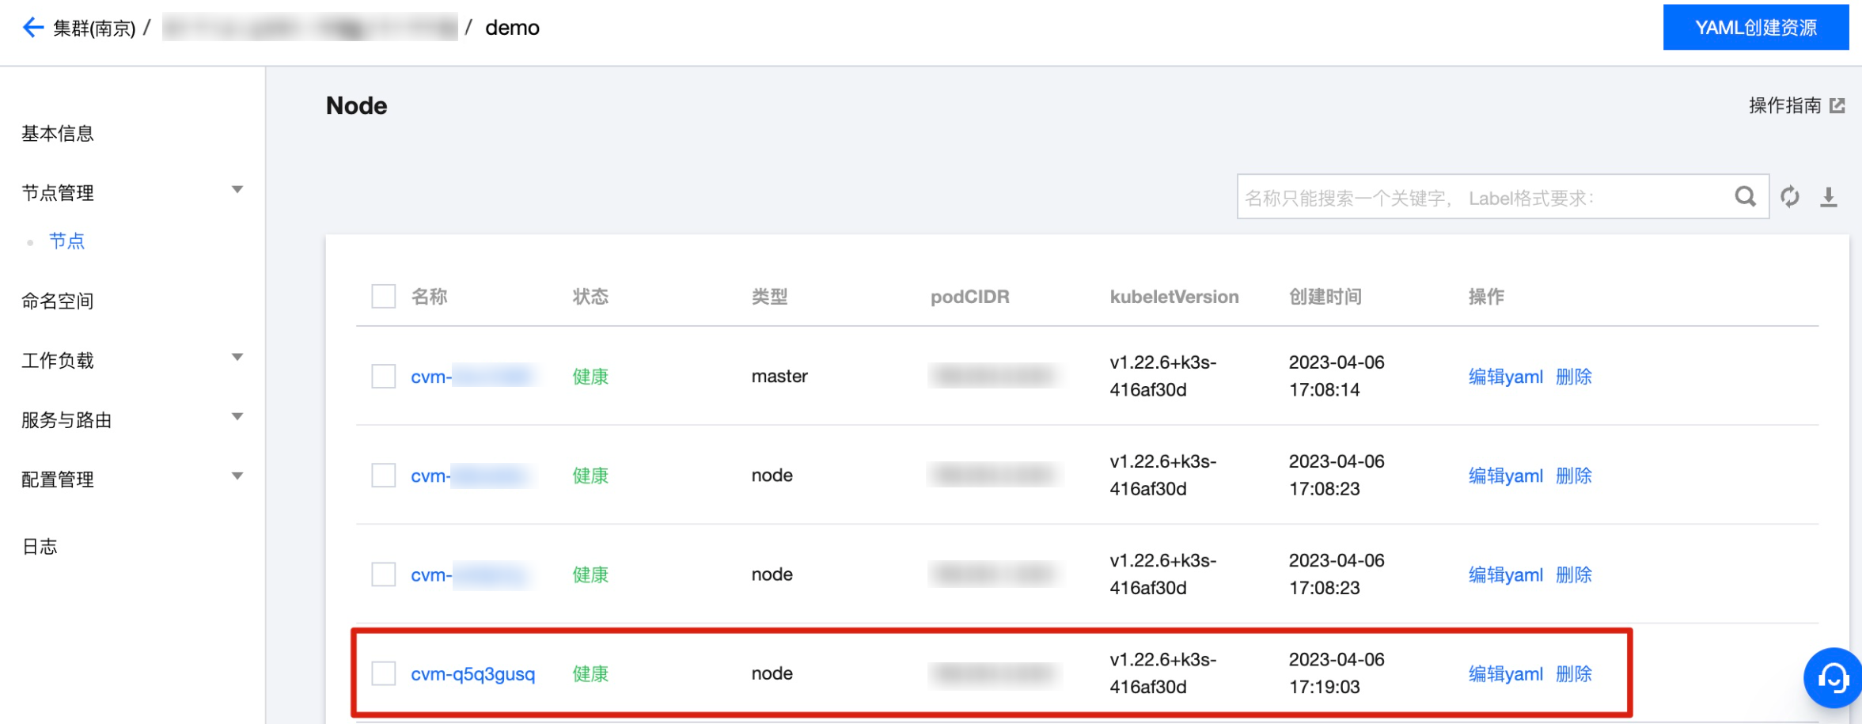The height and width of the screenshot is (724, 1862).
Task: Open 命名空间 in sidebar
Action: click(x=58, y=301)
